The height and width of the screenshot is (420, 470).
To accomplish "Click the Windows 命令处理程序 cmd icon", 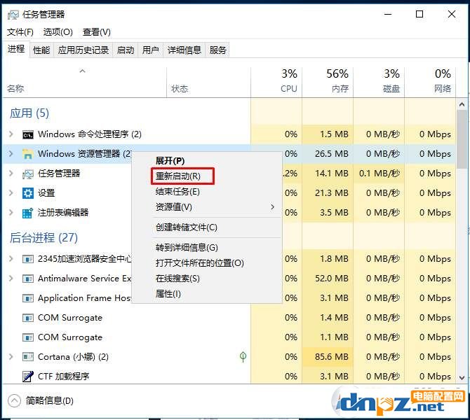I will click(x=28, y=134).
